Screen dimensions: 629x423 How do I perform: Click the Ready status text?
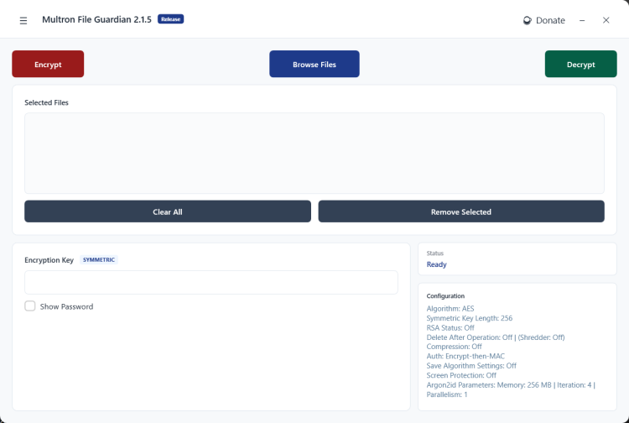tap(436, 264)
